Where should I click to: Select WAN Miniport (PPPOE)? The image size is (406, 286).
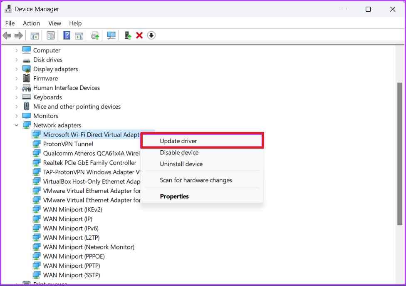[74, 256]
